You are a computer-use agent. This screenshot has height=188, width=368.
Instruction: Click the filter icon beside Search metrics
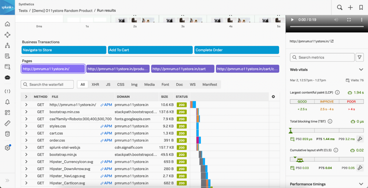pyautogui.click(x=360, y=57)
